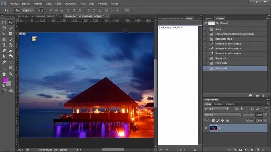The width and height of the screenshot is (271, 152).
Task: Open the yellow note icon on canvas
Action: coord(34,38)
